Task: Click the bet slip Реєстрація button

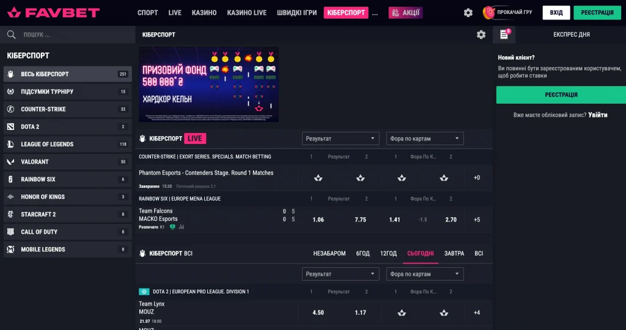Action: [x=561, y=95]
